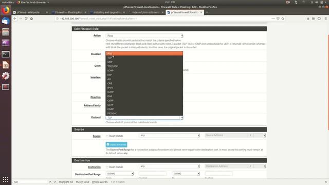The image size is (329, 185).
Task: Go back to the previous page
Action: (15, 18)
